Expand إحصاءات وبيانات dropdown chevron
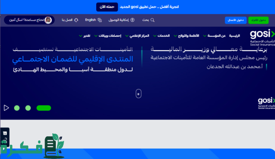Image resolution: width=275 pixels, height=159 pixels. click(x=96, y=36)
